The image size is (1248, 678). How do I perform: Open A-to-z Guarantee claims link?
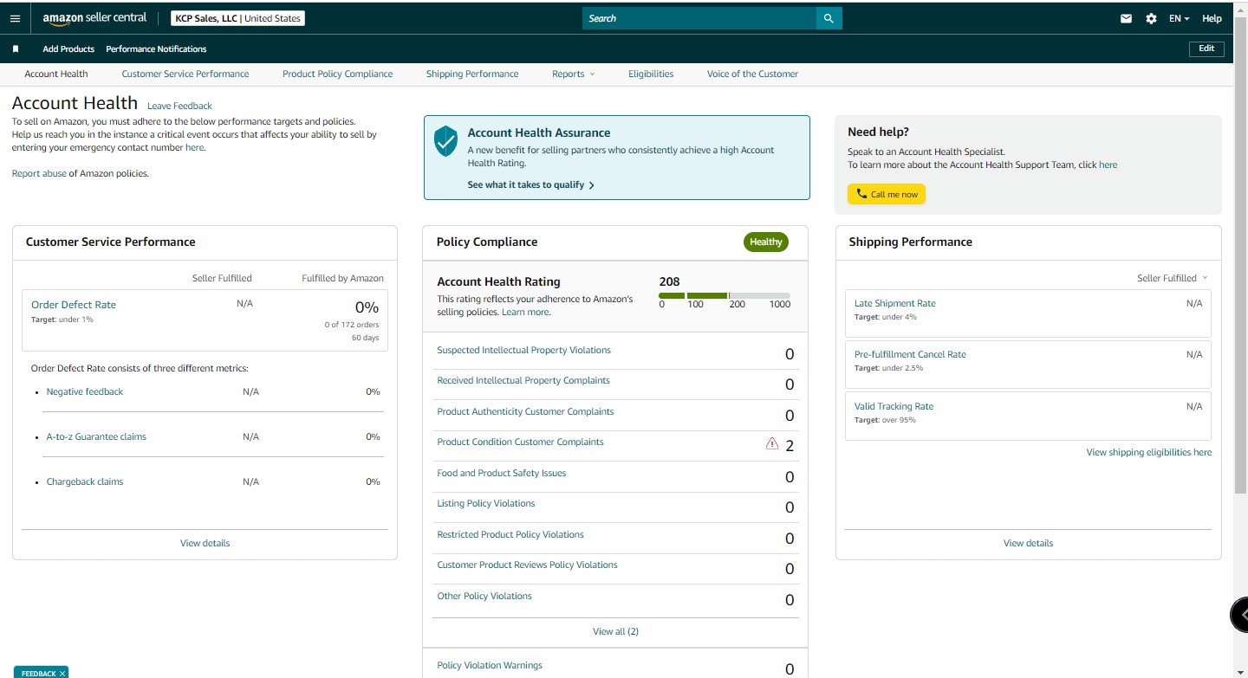[96, 437]
